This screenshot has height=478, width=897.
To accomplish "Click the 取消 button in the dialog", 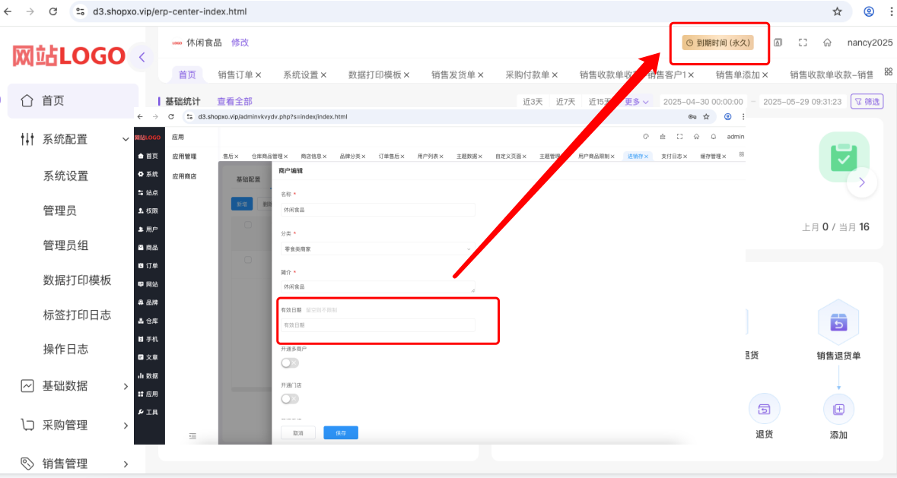I will coord(298,433).
